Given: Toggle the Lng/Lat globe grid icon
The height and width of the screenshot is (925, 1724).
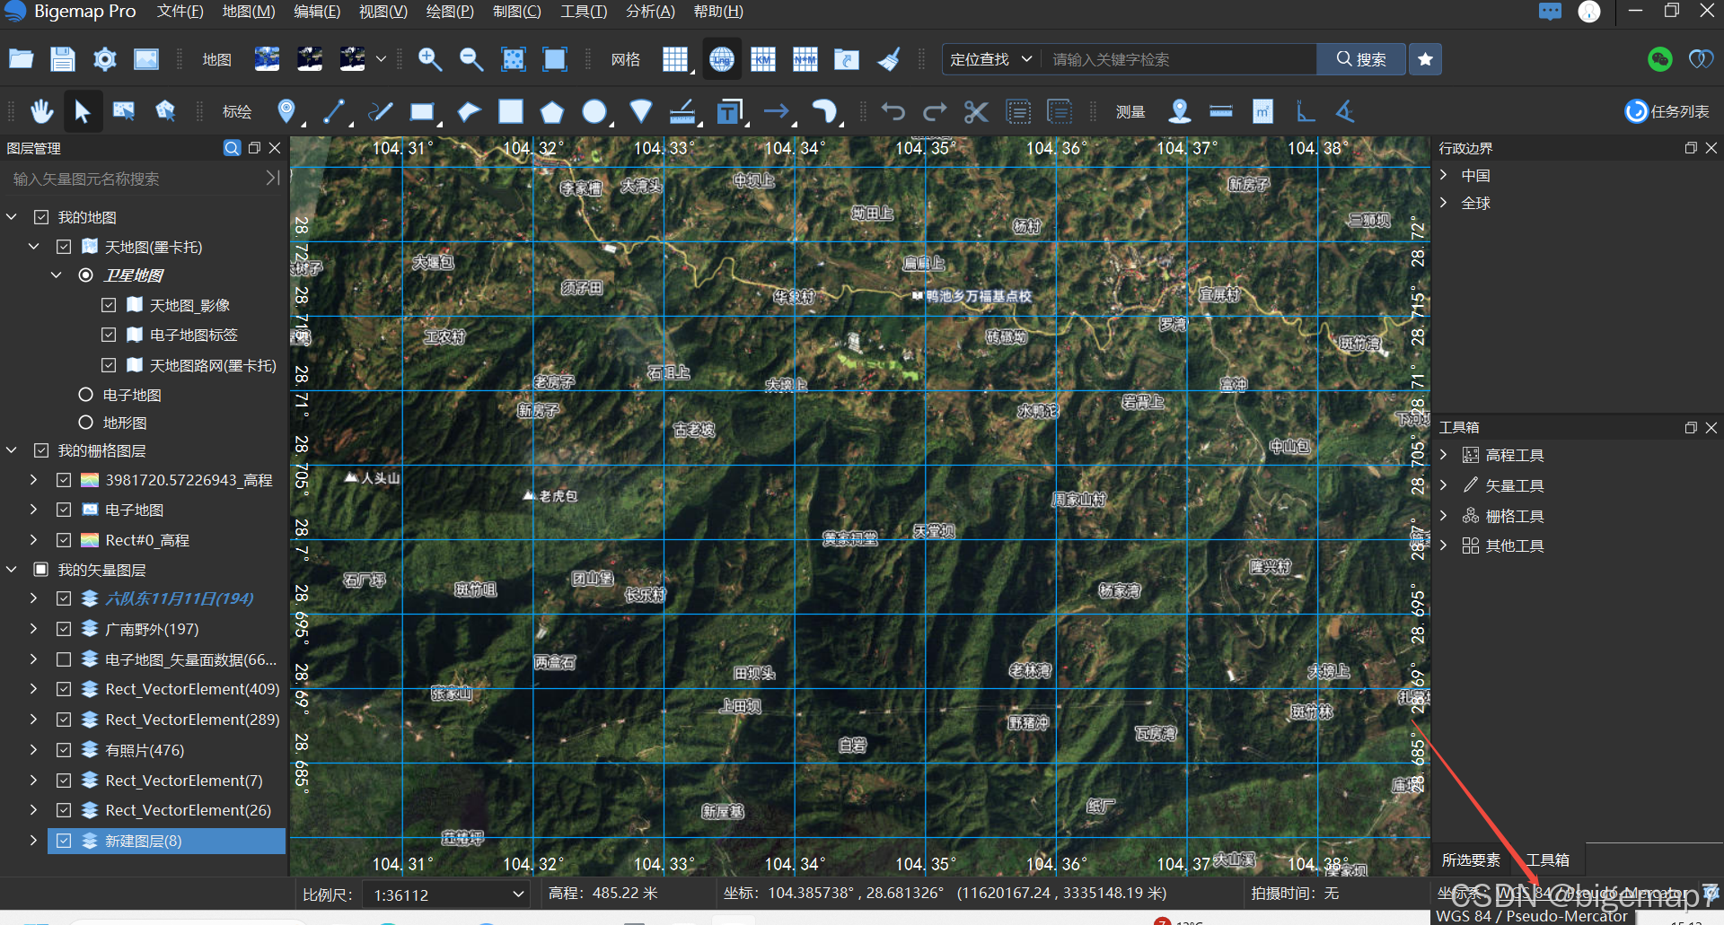Looking at the screenshot, I should [722, 59].
